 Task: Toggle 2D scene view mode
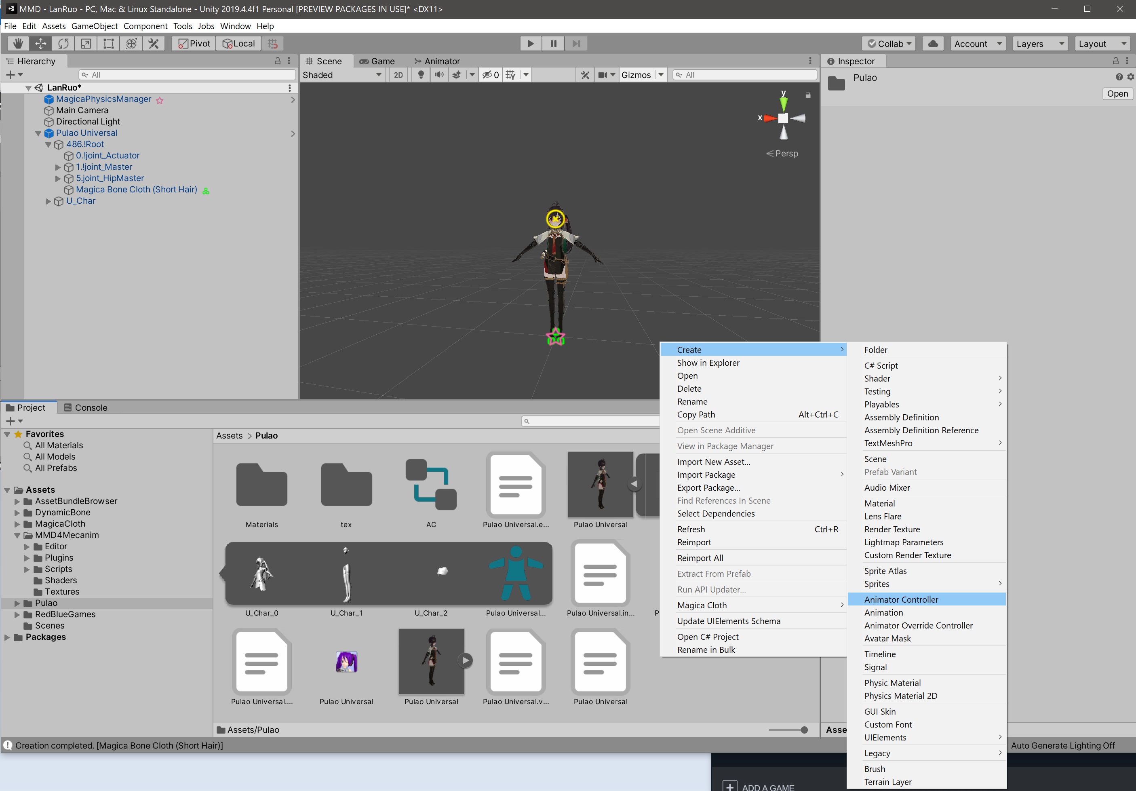398,75
